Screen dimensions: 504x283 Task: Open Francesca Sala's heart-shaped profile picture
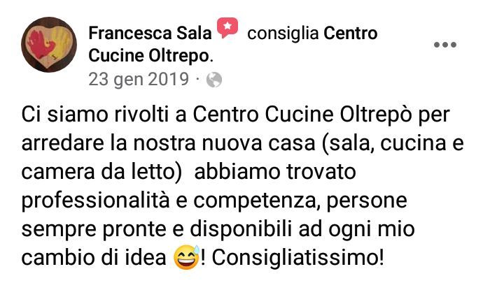(x=49, y=45)
